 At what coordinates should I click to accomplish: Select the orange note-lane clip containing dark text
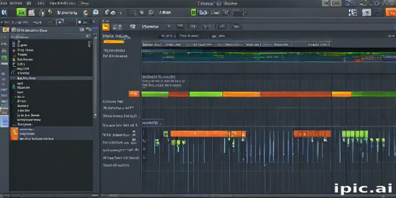312,133
